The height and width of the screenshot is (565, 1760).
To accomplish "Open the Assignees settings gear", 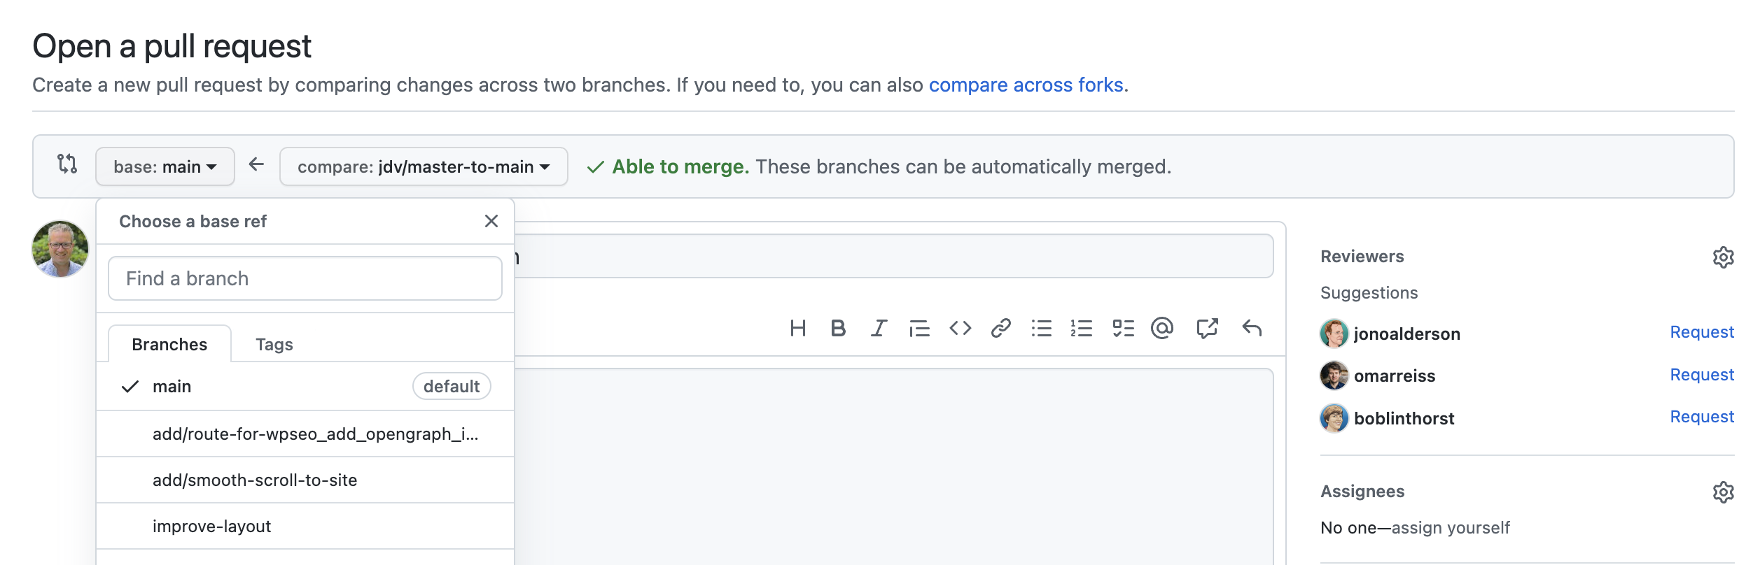I will tap(1724, 492).
